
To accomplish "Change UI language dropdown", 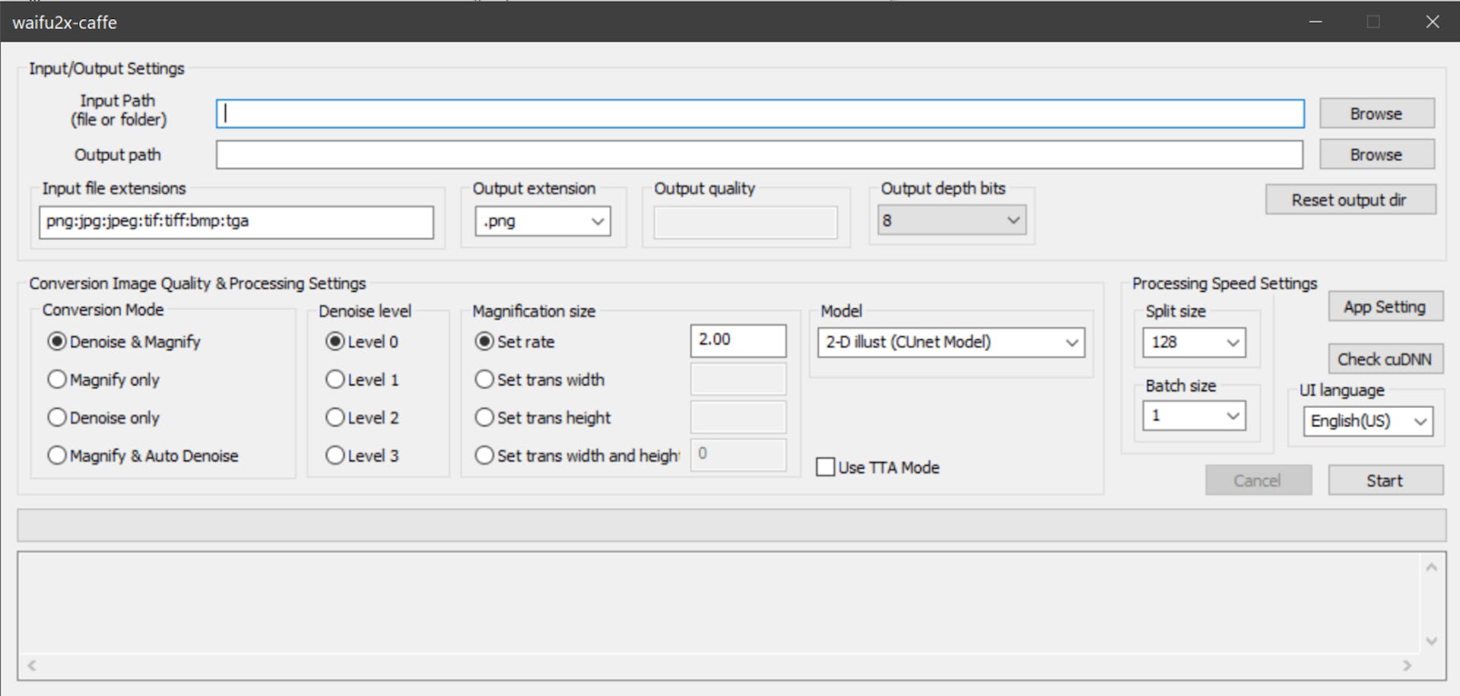I will [1368, 421].
